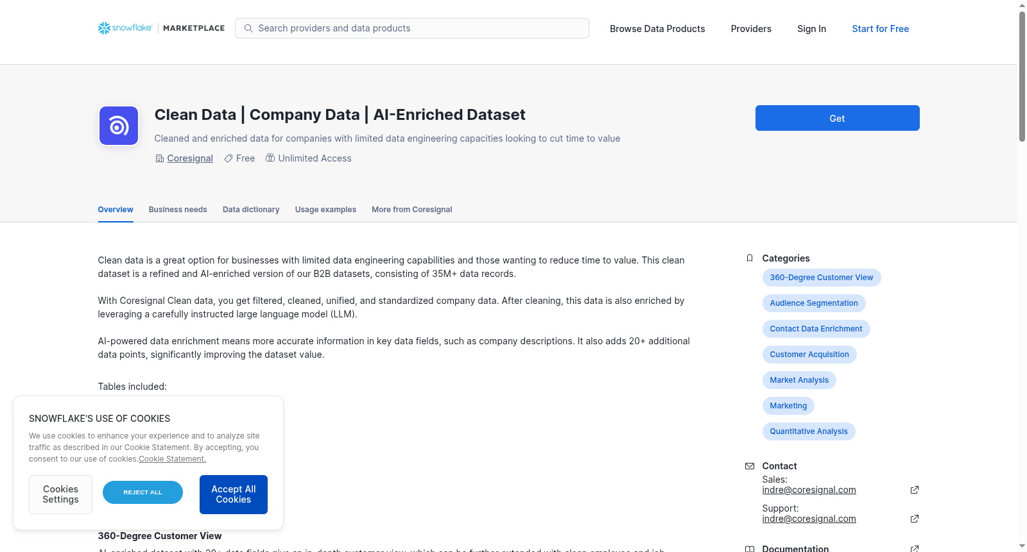Open the Data dictionary tab
Image resolution: width=1027 pixels, height=552 pixels.
tap(251, 210)
